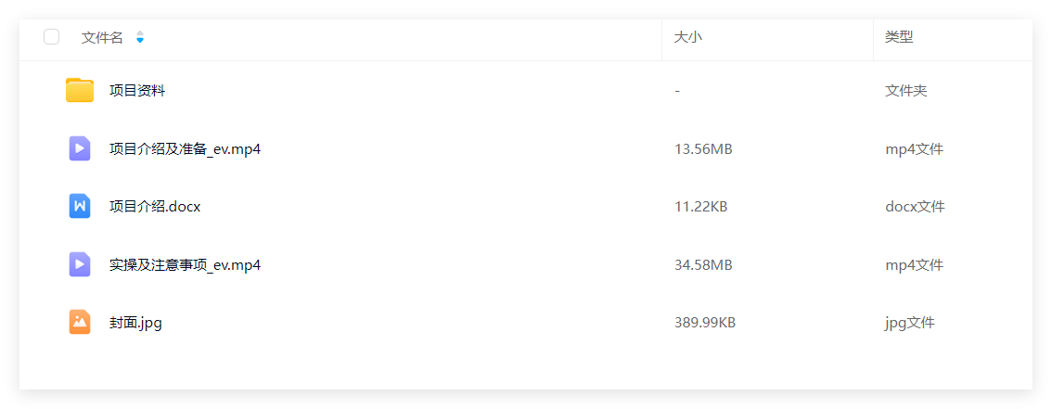
Task: Click the 文件夹 type cell
Action: (905, 91)
